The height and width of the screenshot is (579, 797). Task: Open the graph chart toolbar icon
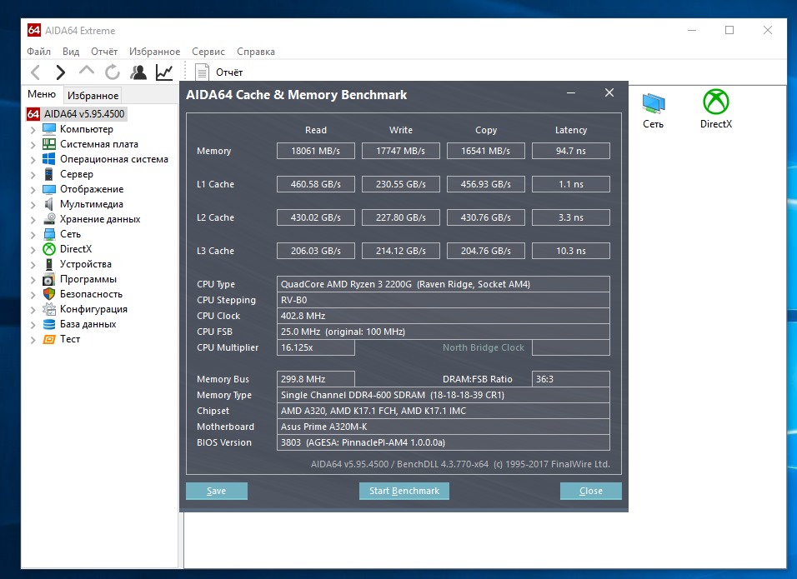coord(164,72)
